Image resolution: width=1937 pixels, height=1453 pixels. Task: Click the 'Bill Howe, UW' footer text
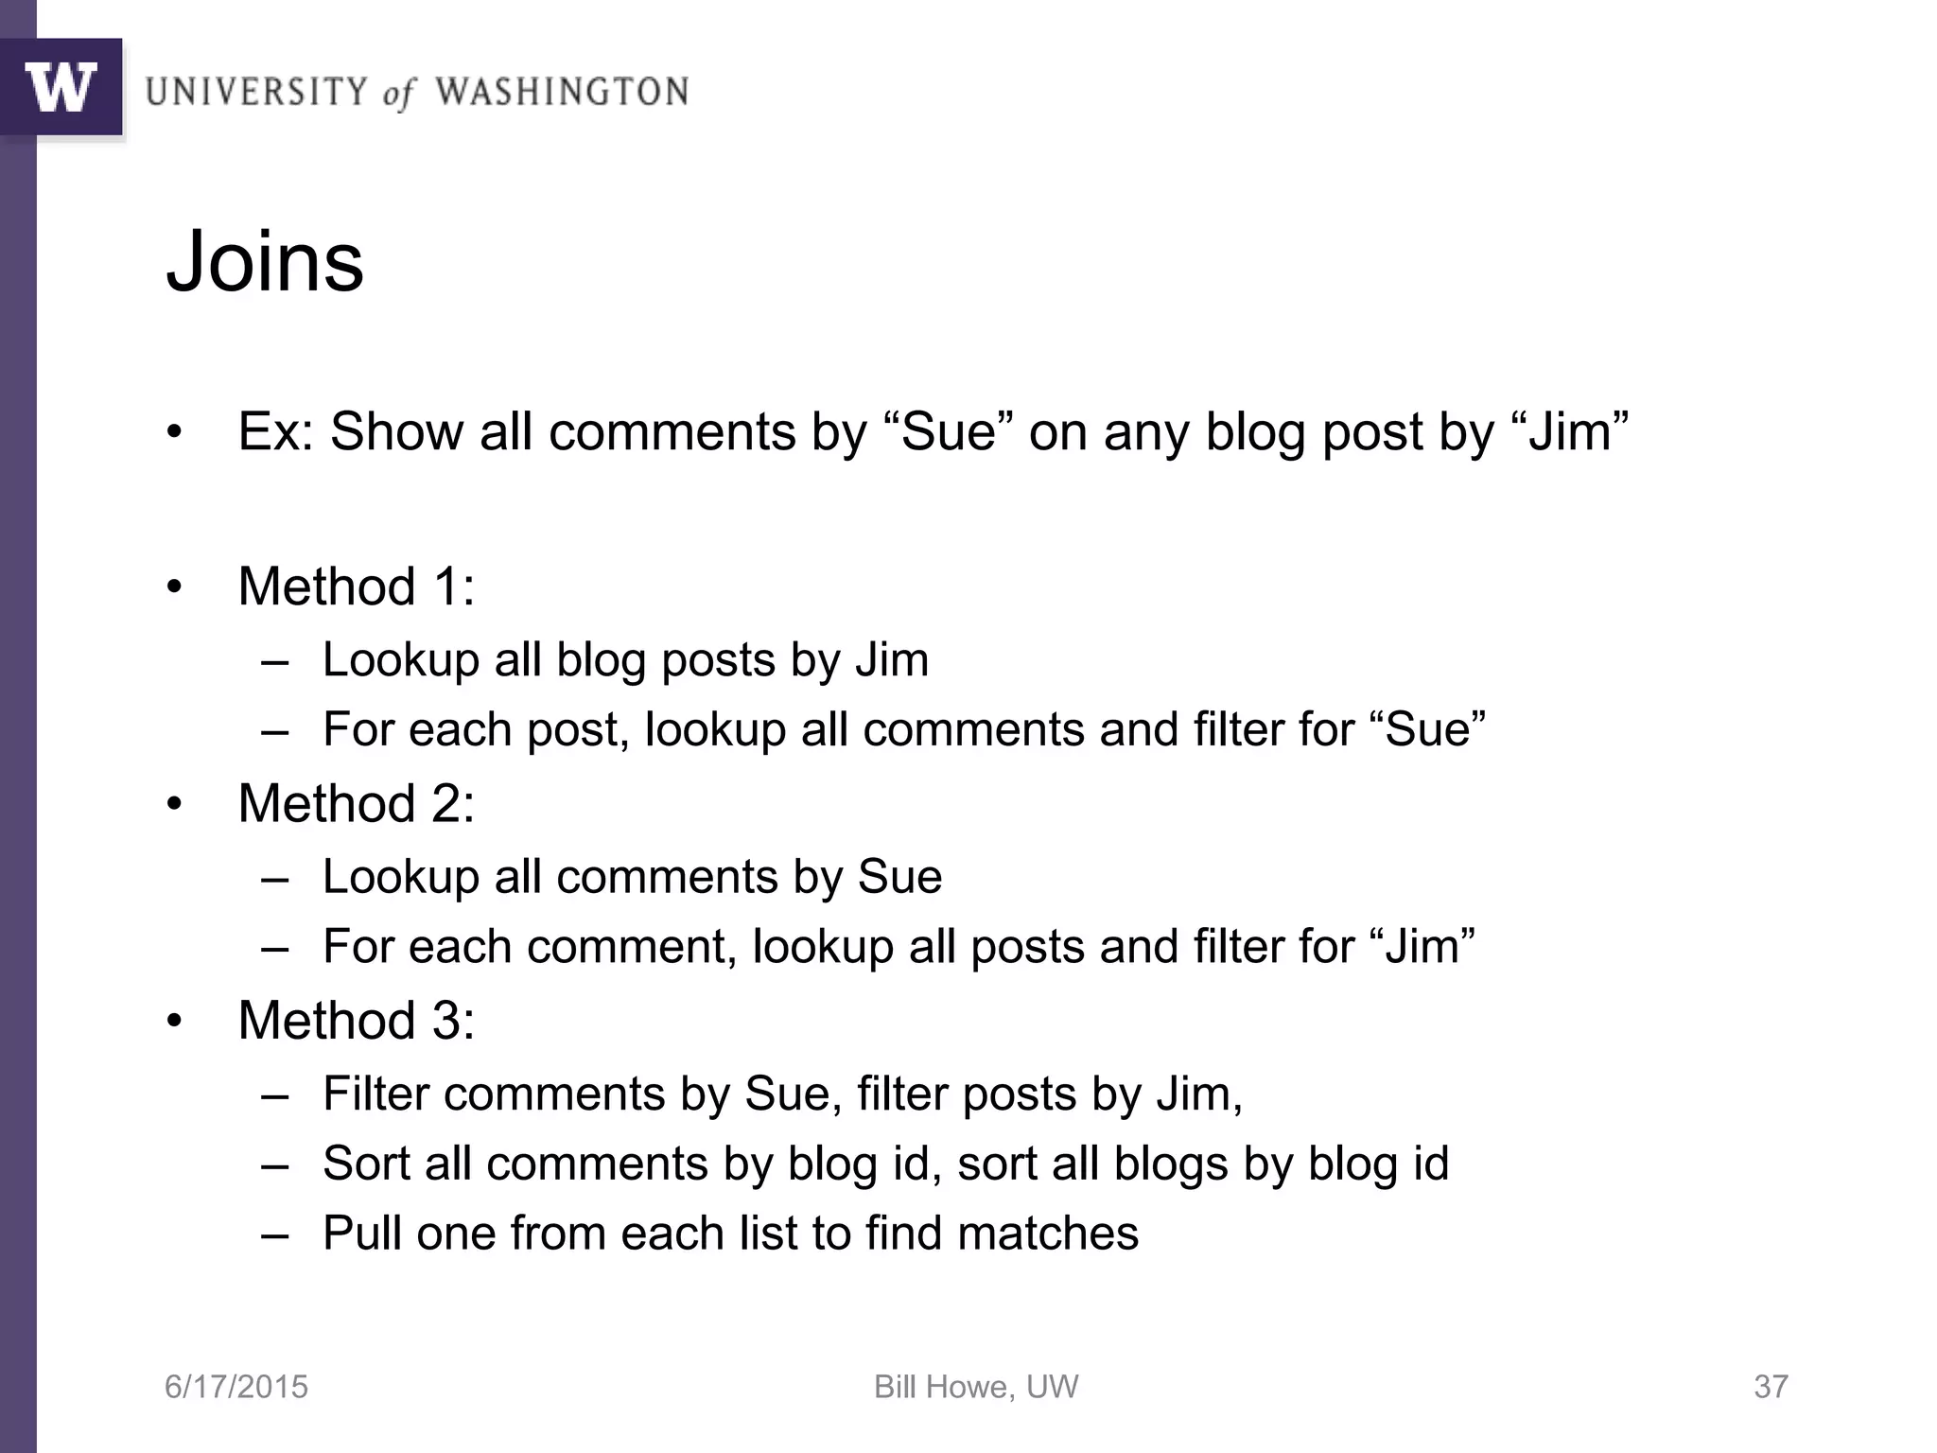(x=976, y=1387)
